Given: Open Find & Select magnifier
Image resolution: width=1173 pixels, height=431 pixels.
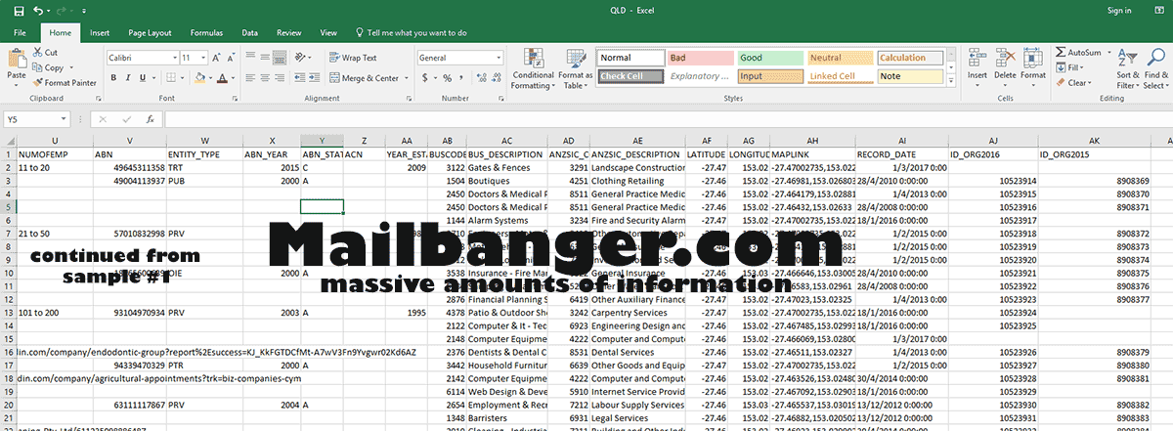Looking at the screenshot, I should pyautogui.click(x=1156, y=68).
